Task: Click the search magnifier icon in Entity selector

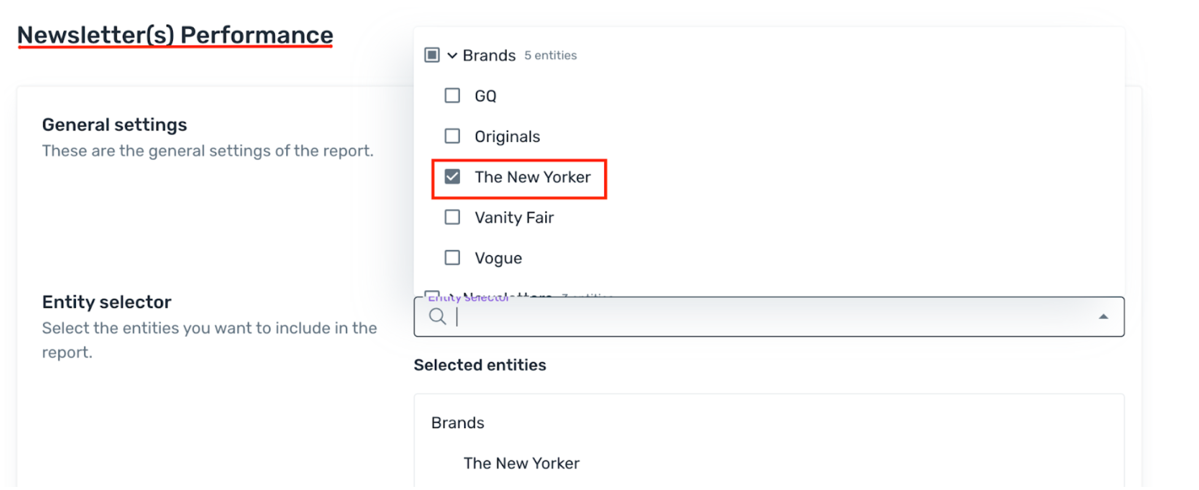Action: [x=437, y=316]
